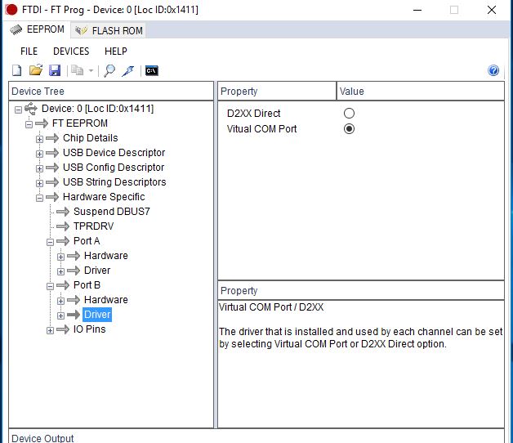Open the HELP menu
Screen dimensions: 513x443
pos(116,51)
